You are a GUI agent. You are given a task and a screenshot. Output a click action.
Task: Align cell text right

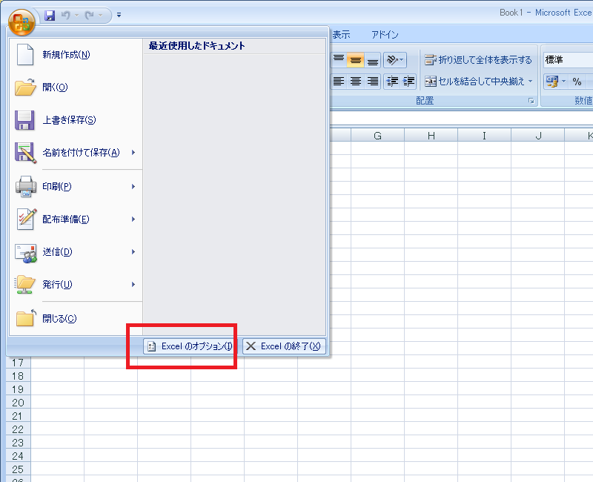[373, 82]
